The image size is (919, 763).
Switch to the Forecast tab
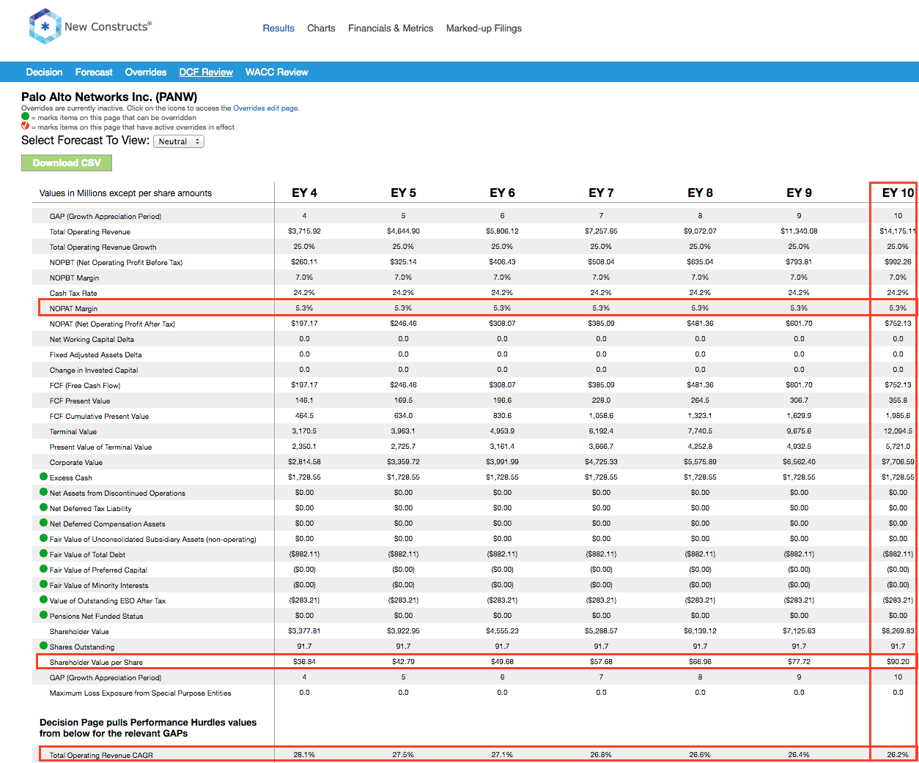click(94, 72)
